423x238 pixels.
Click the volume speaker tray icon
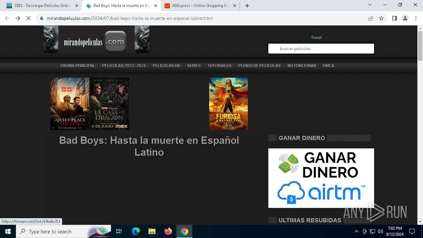[380, 231]
